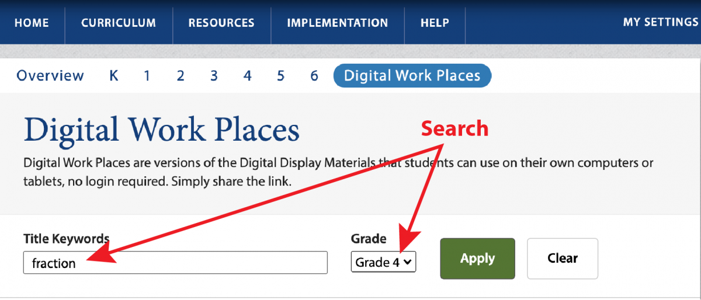The image size is (701, 300).
Task: Select grade 1 tab
Action: [x=147, y=76]
